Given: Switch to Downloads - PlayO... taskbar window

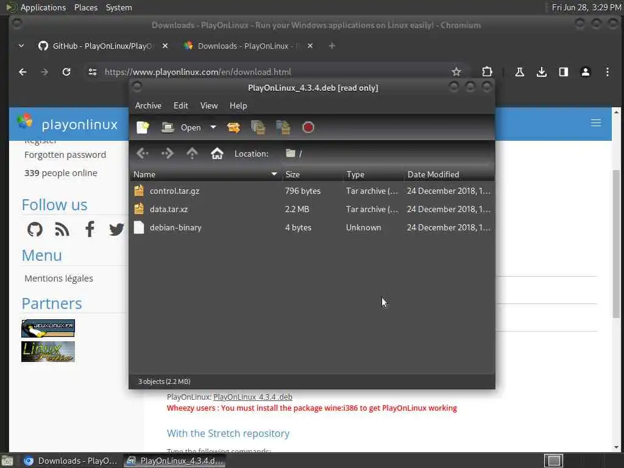Looking at the screenshot, I should pos(71,461).
